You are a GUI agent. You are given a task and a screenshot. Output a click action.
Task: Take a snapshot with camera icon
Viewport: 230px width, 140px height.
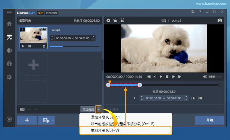[220, 20]
